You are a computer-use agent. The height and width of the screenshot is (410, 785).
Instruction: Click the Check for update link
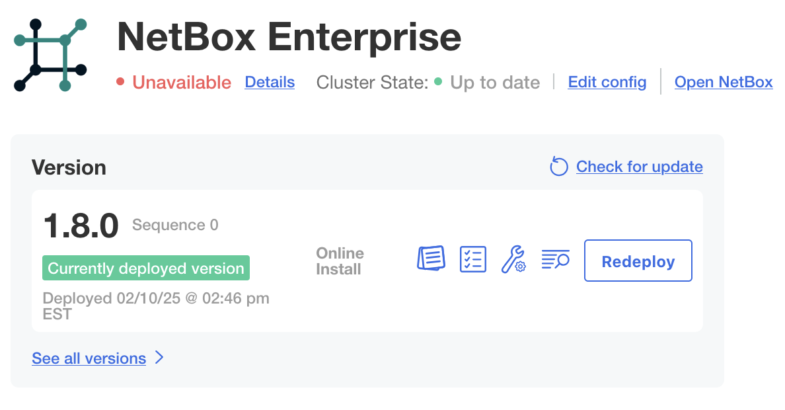tap(639, 167)
